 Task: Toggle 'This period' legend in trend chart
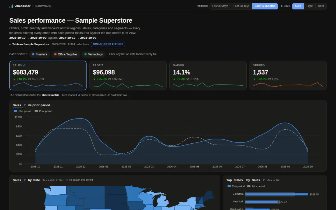point(23,111)
